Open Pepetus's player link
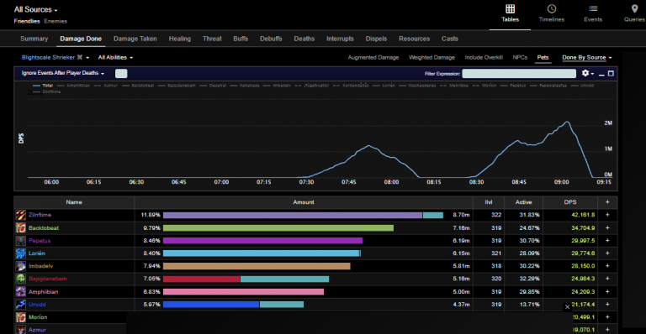The image size is (646, 334). 40,240
